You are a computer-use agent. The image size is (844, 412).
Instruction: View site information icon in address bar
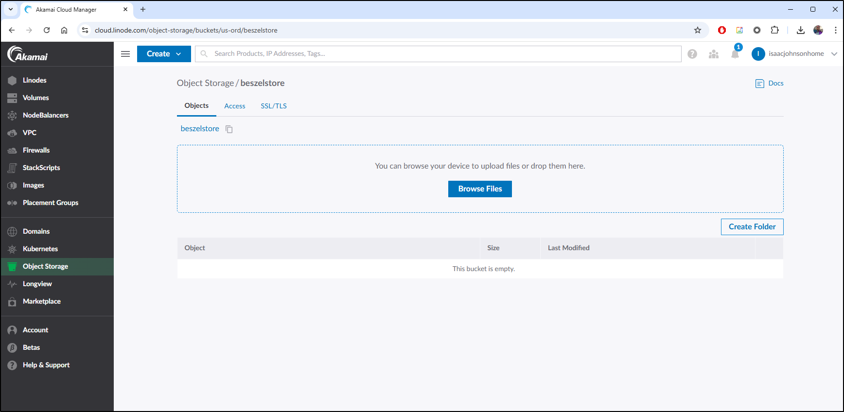click(x=85, y=30)
